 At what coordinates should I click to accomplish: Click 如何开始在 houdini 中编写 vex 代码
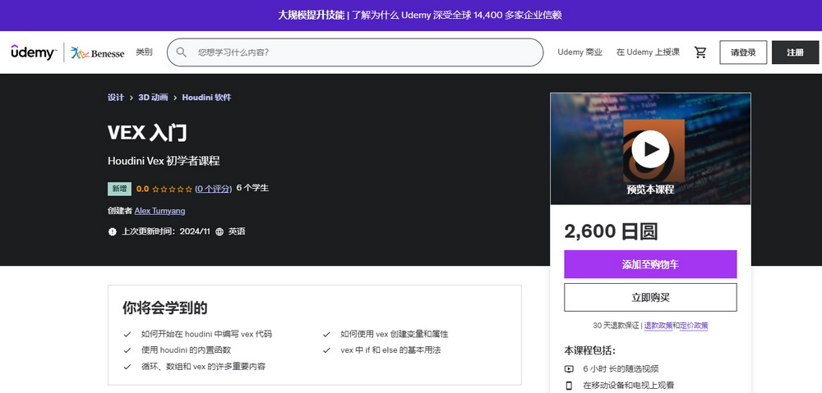point(206,334)
